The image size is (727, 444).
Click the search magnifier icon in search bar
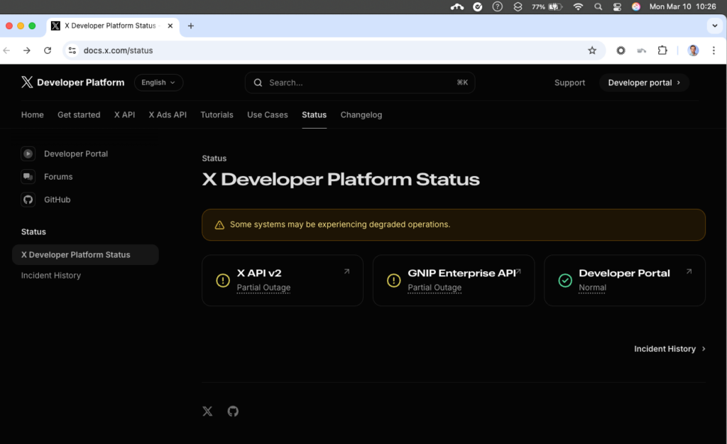coord(258,82)
